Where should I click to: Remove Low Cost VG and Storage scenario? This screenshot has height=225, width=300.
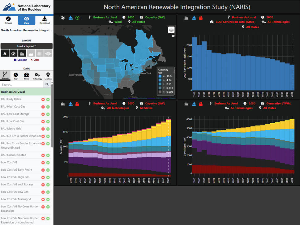43,185
